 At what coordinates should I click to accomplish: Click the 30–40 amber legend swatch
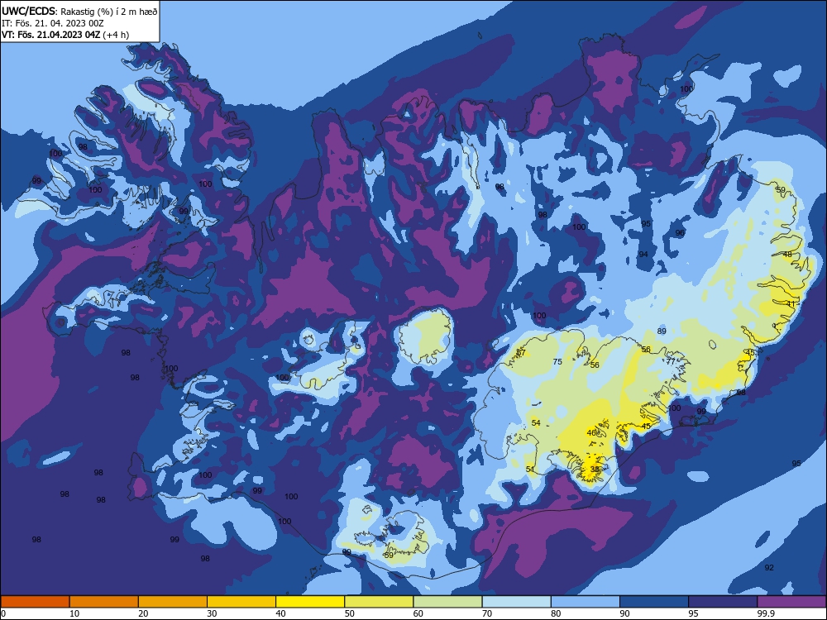pyautogui.click(x=241, y=602)
